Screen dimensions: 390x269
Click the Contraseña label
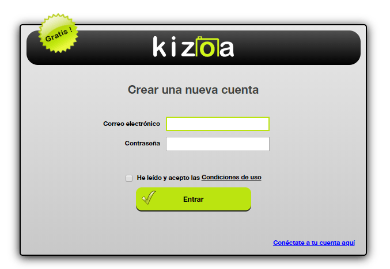[142, 143]
